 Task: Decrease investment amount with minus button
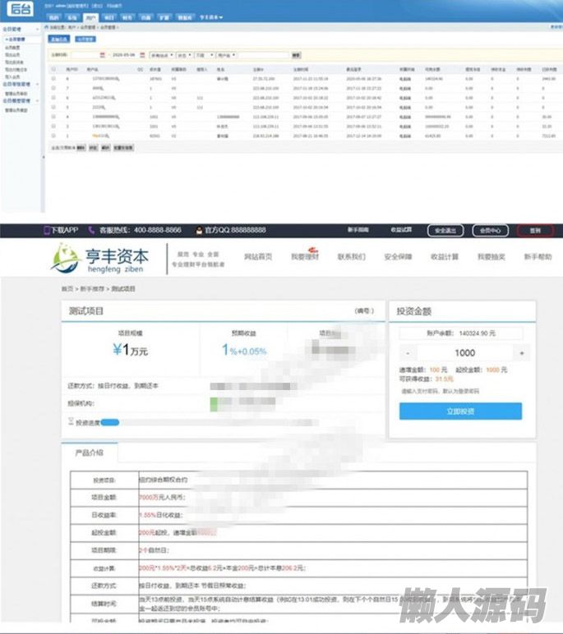[x=408, y=353]
